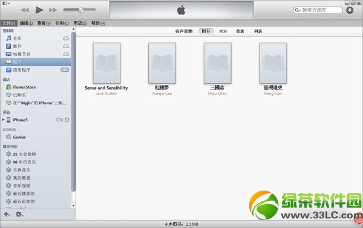Expand the iPhone5 device triangle
This screenshot has width=363, height=228.
(x=3, y=119)
